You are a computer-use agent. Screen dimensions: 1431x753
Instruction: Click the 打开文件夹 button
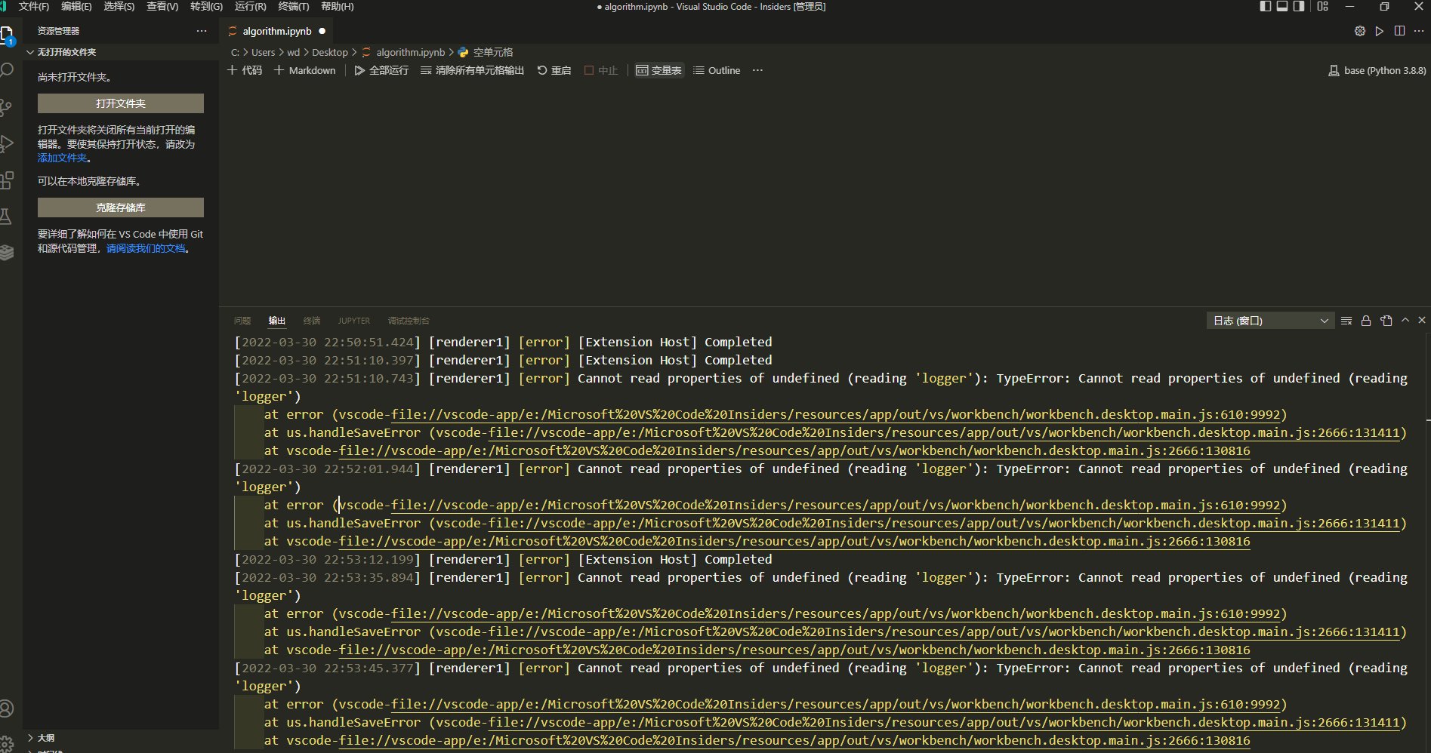pyautogui.click(x=120, y=103)
